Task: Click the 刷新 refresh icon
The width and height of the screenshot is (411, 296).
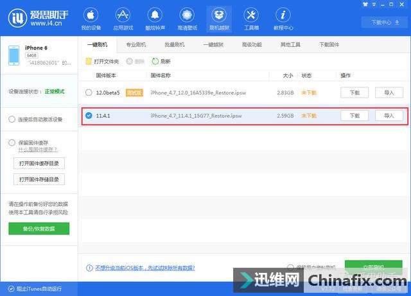Action: click(x=155, y=62)
